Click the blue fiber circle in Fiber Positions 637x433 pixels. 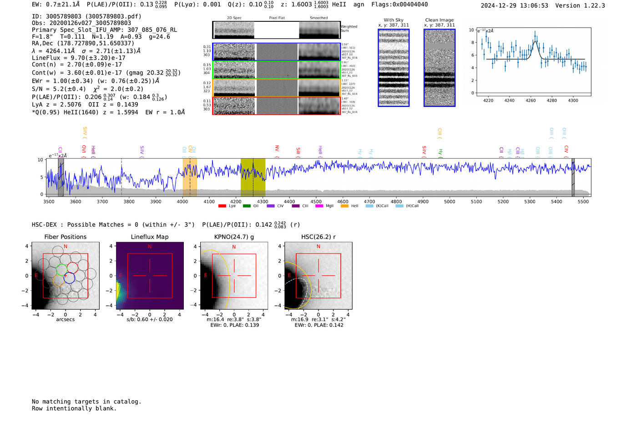coord(69,278)
